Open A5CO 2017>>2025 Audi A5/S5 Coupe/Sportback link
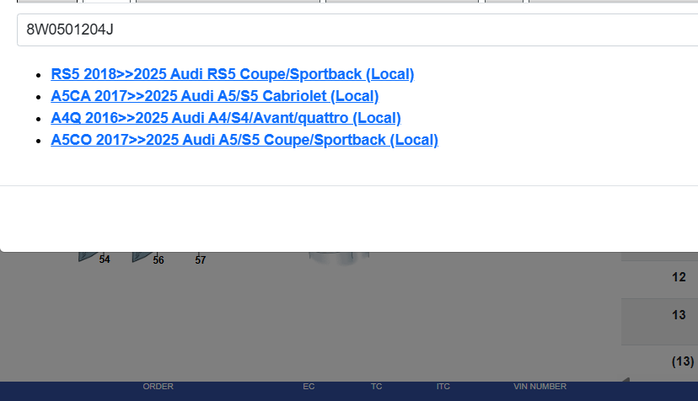Viewport: 698px width, 401px height. [x=244, y=139]
